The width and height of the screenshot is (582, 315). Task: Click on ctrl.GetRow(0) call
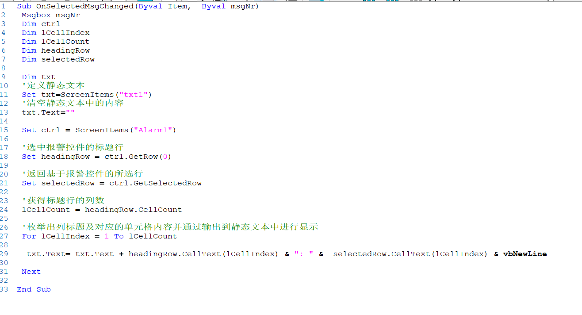click(138, 157)
